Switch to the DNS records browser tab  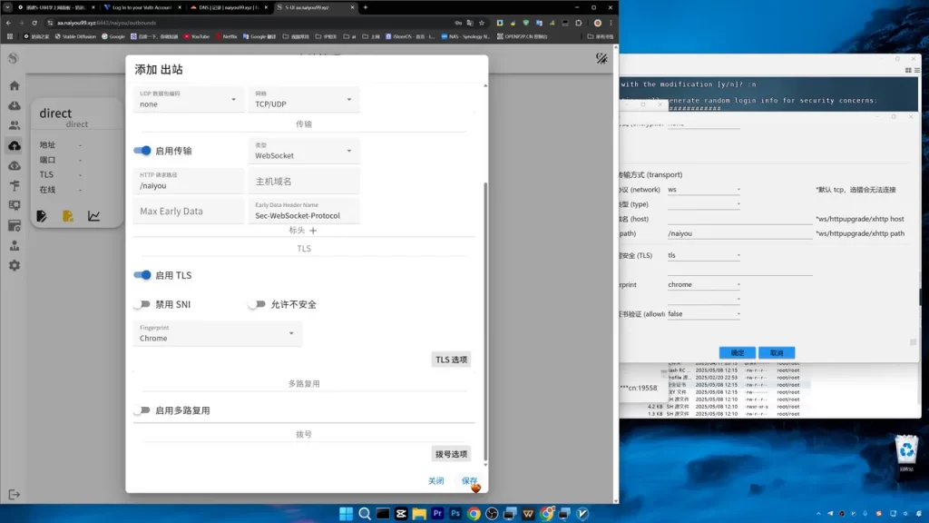229,7
